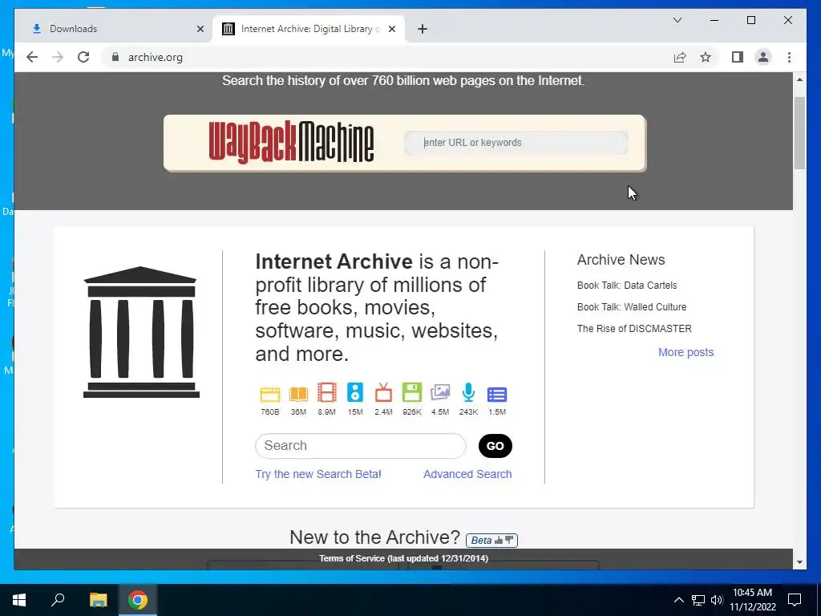The image size is (821, 616).
Task: Open the network tray icon
Action: pos(698,600)
